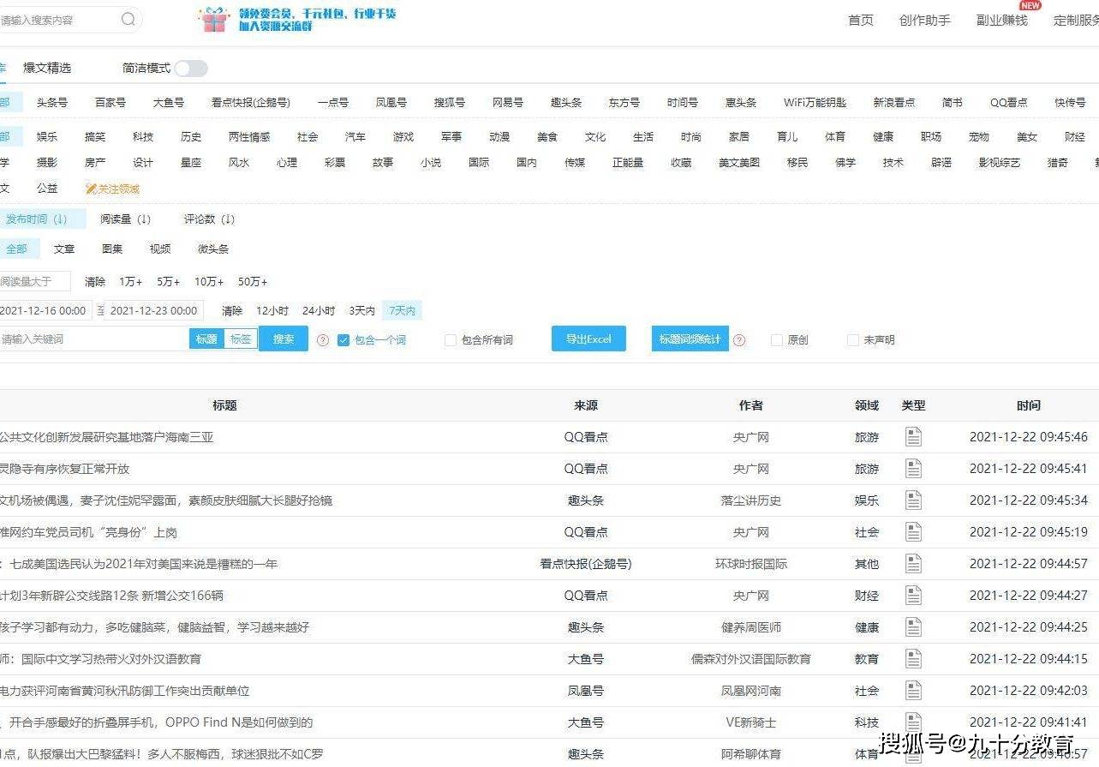This screenshot has height=767, width=1099.
Task: Enable the 原创 checkbox
Action: click(776, 339)
